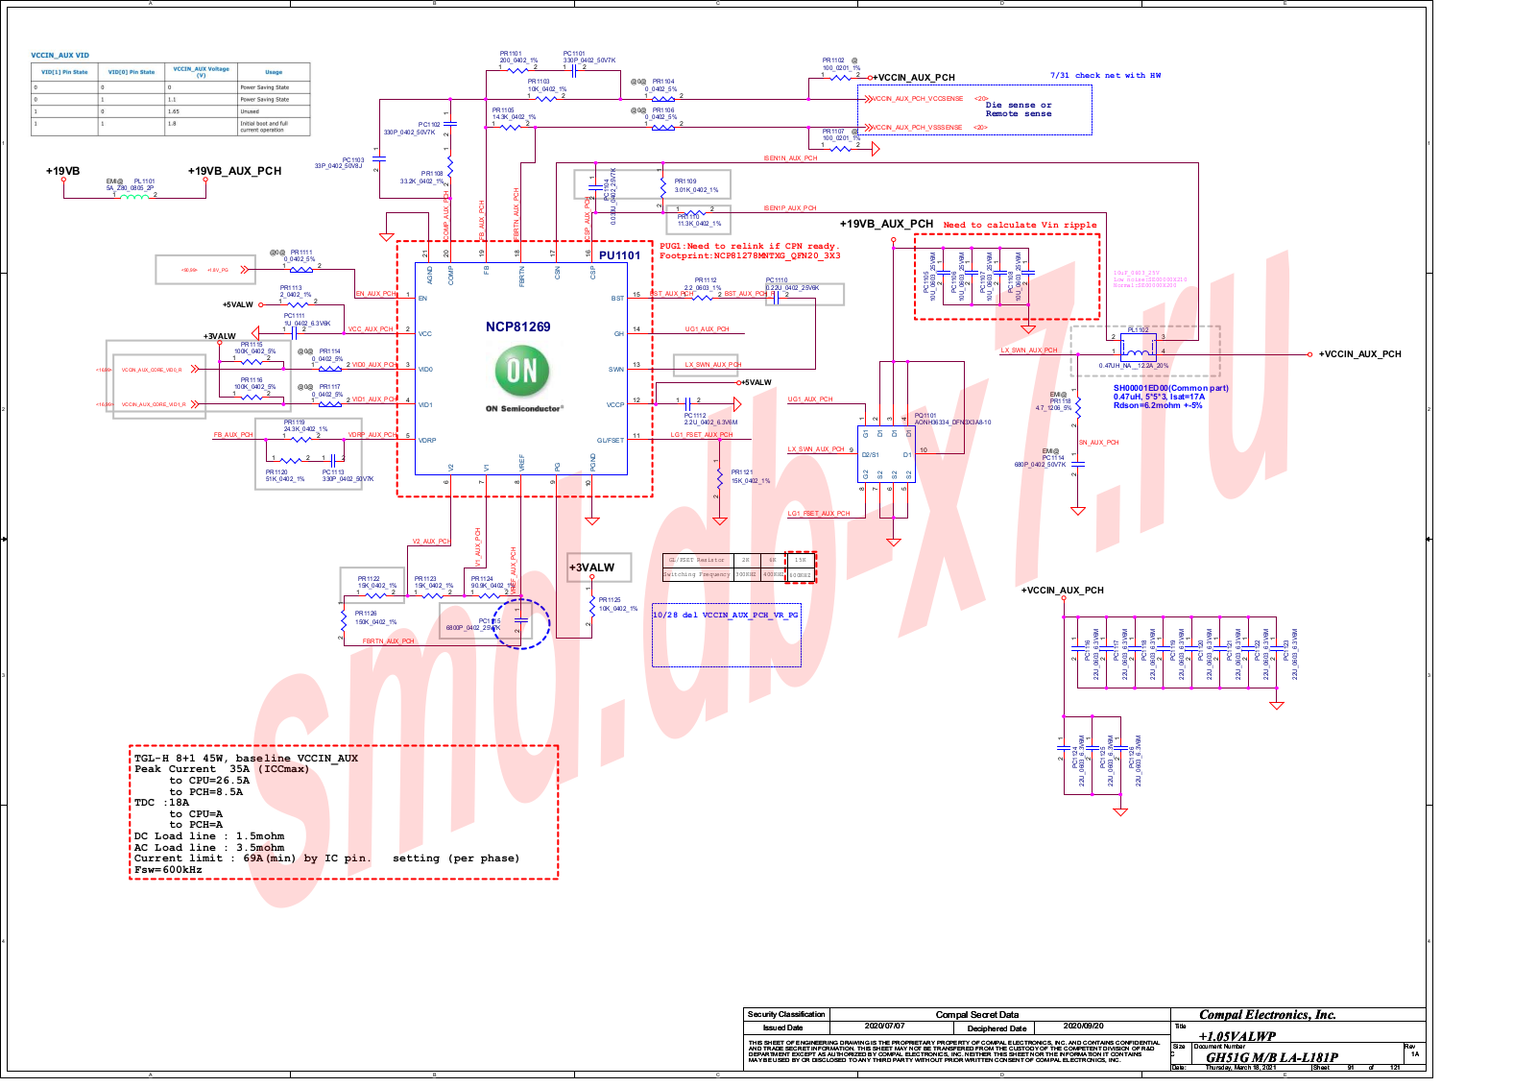Click the Usage column header cell

274,72
